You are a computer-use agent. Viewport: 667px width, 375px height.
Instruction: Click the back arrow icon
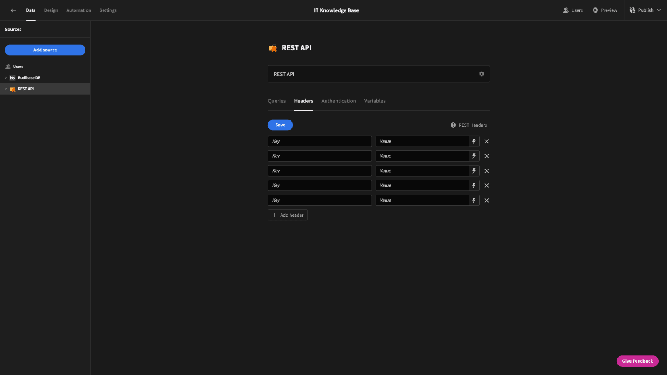coord(13,10)
